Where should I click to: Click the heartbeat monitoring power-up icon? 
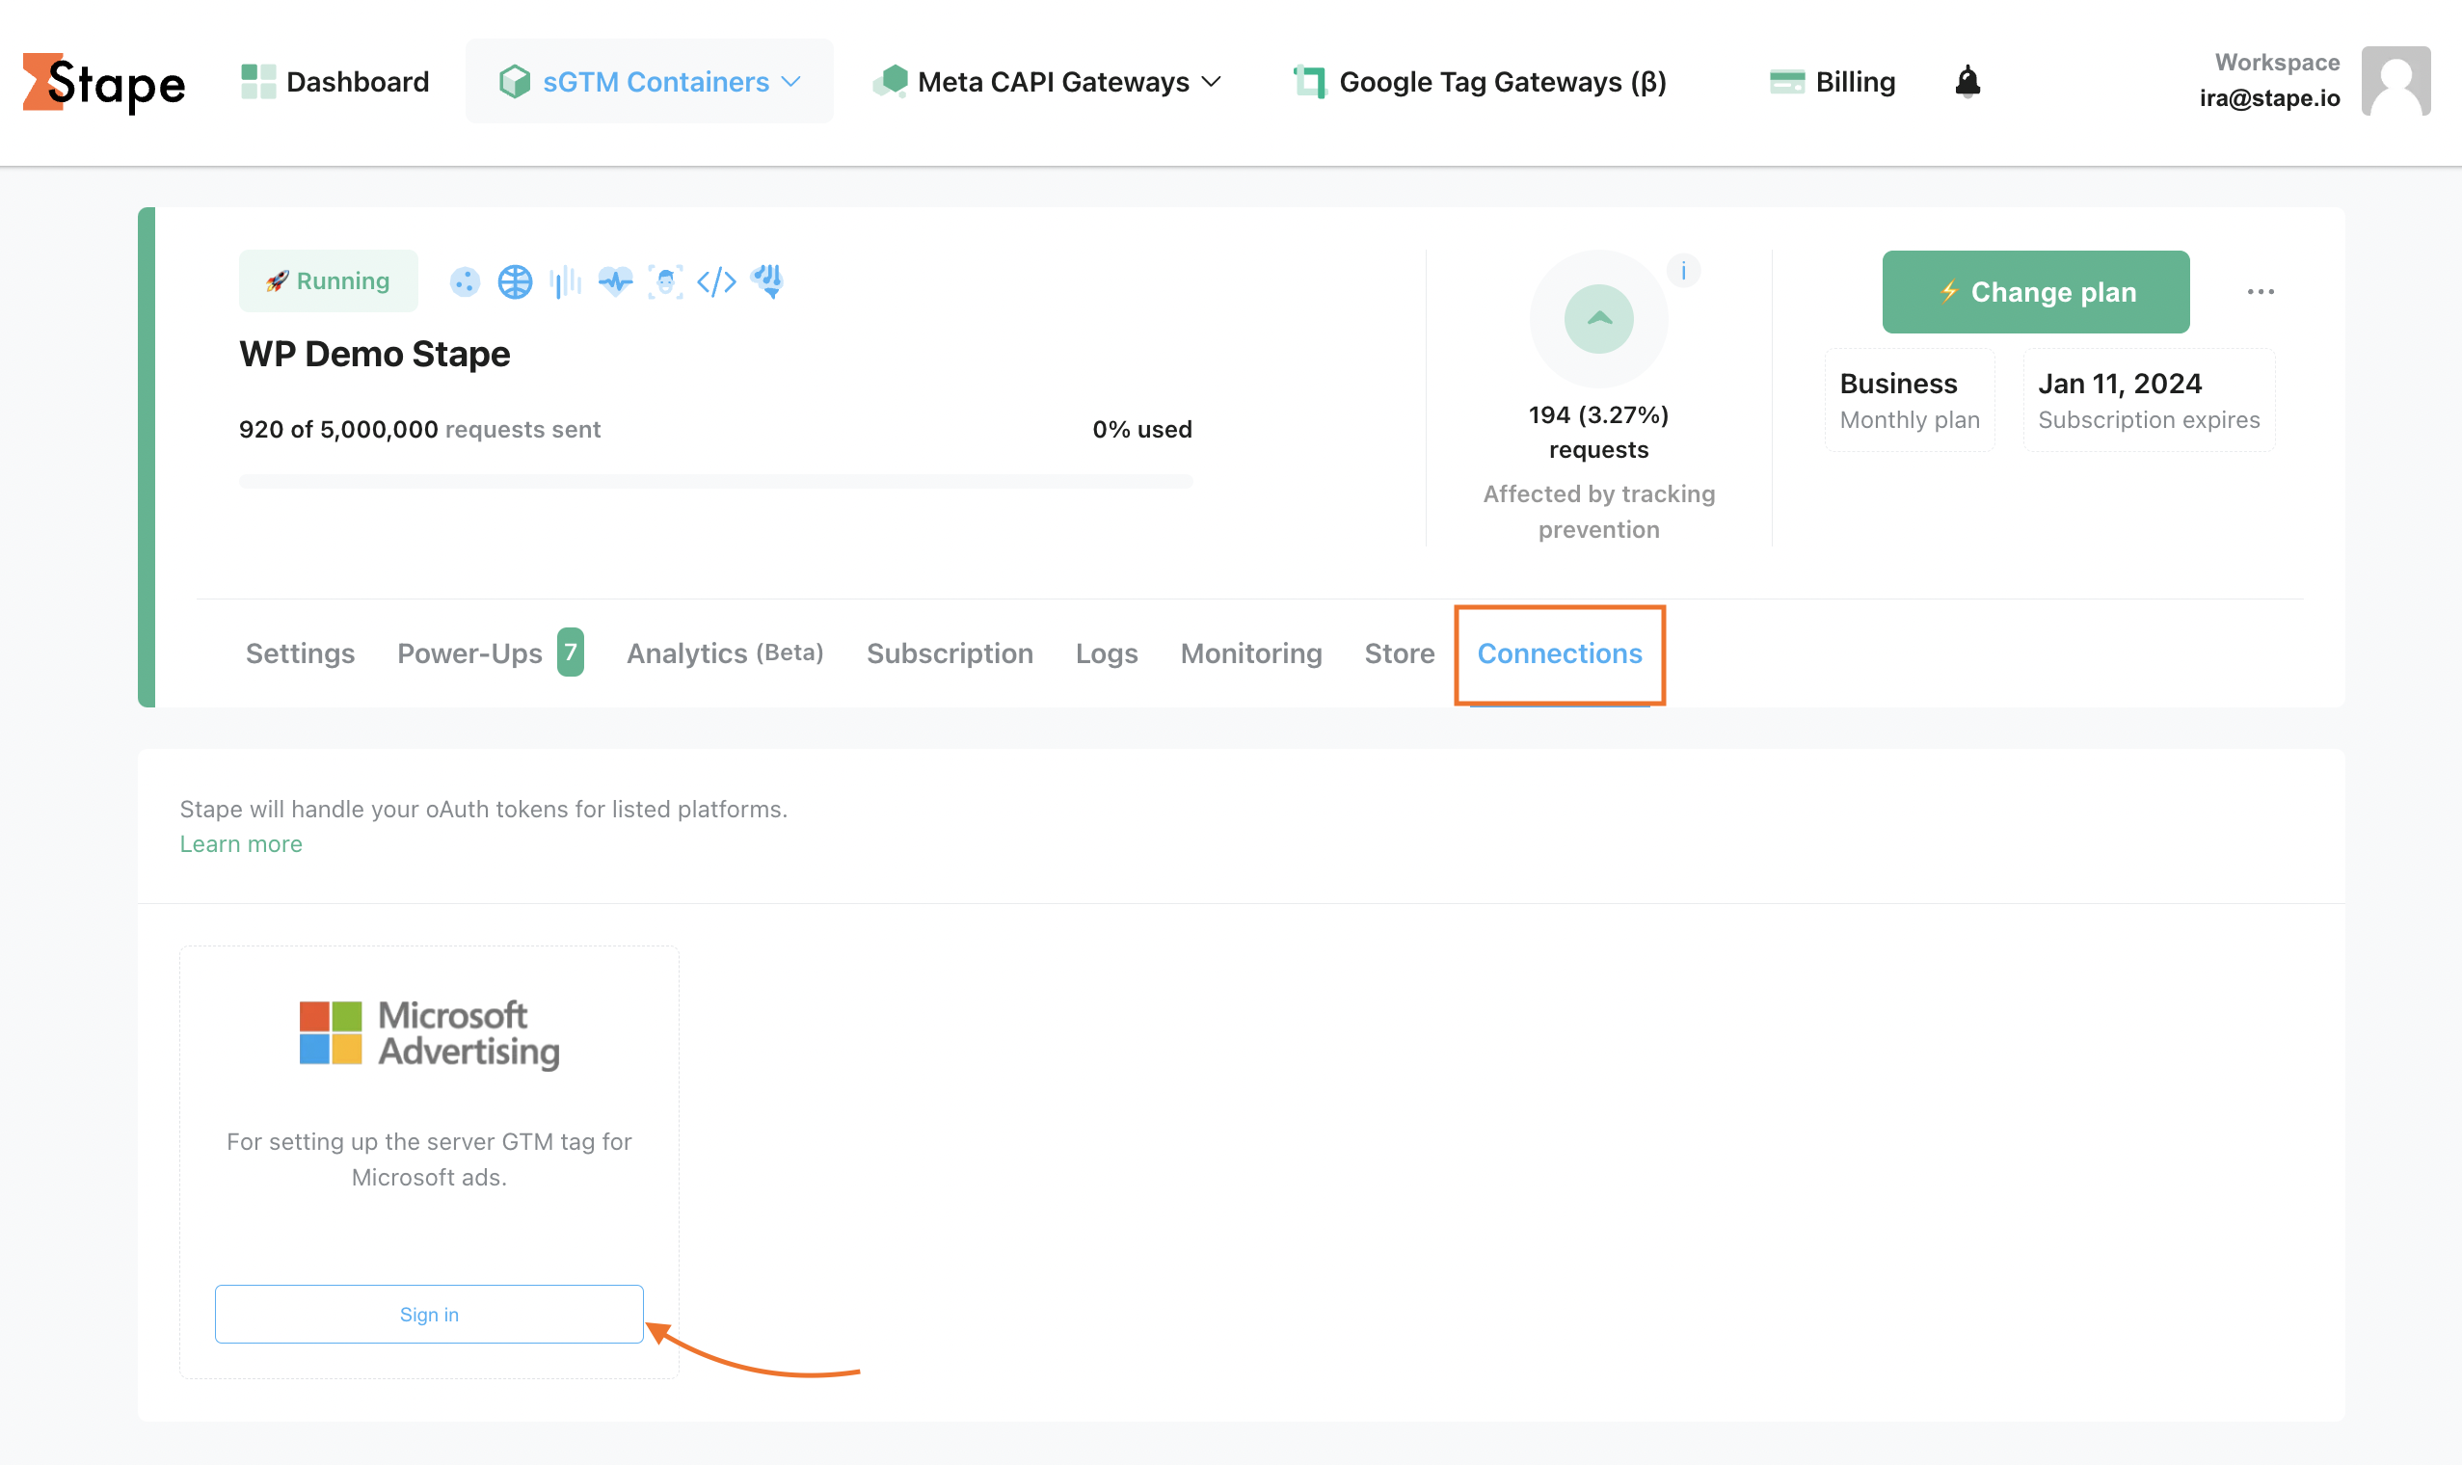(615, 282)
